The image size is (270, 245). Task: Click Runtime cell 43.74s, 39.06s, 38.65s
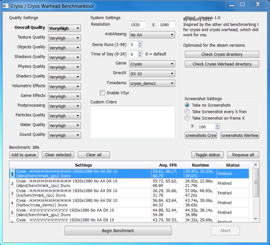coord(200,203)
